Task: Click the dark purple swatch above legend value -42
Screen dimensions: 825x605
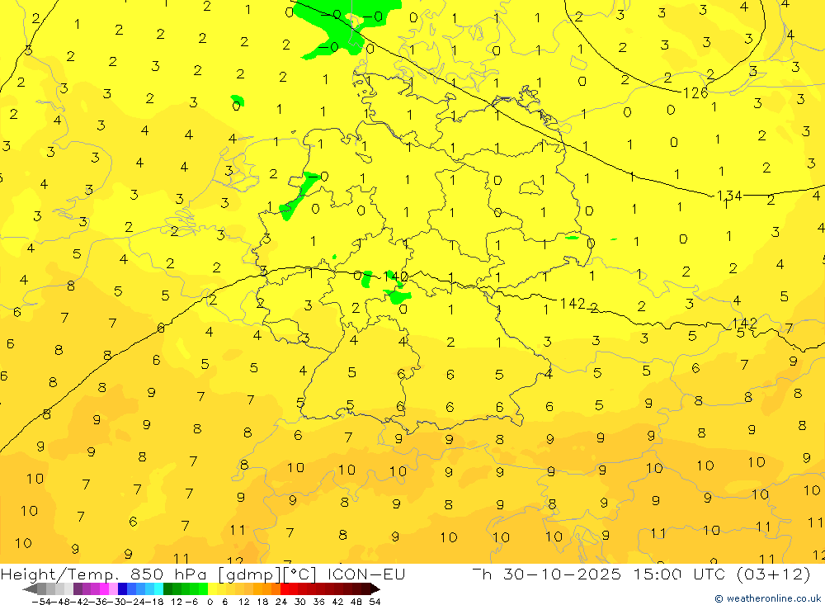Action: (x=78, y=589)
